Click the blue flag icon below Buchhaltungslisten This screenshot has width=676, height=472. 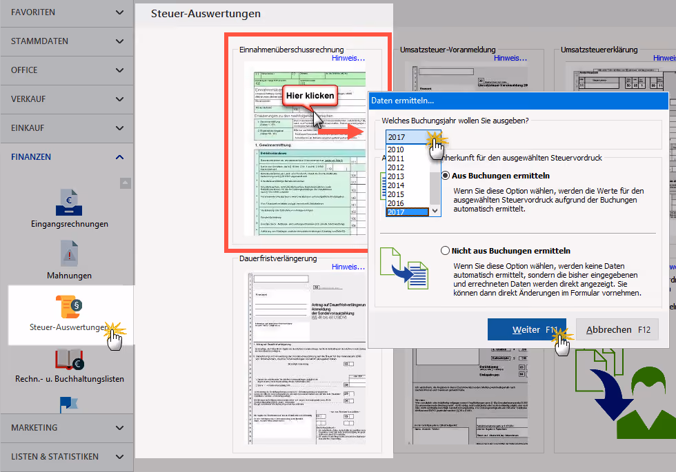point(69,405)
